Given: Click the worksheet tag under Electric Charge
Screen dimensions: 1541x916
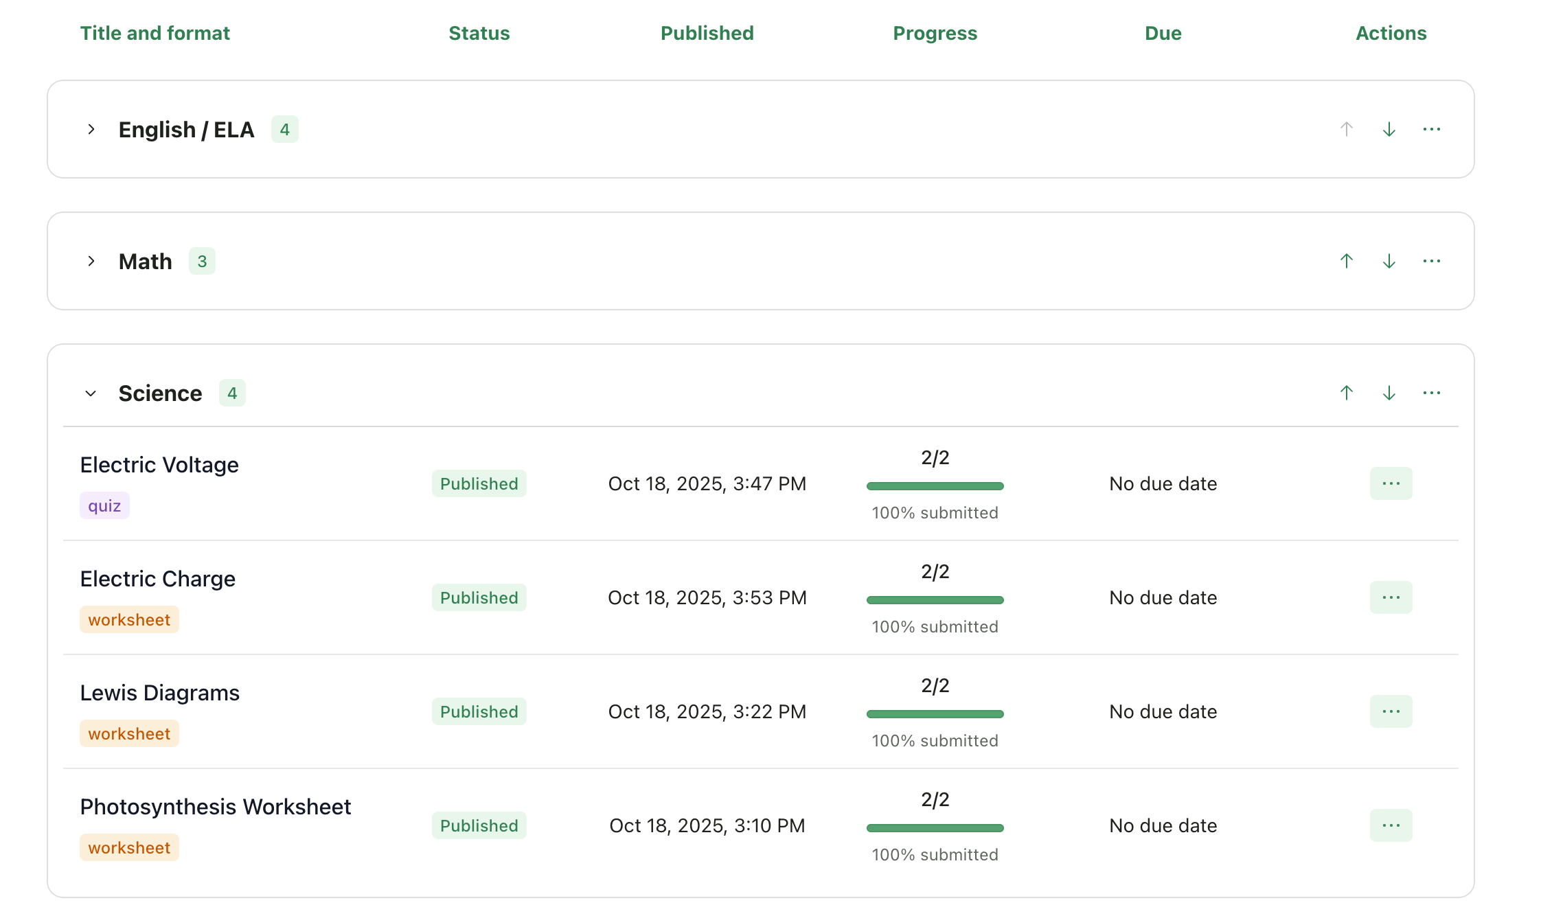Looking at the screenshot, I should 129,619.
